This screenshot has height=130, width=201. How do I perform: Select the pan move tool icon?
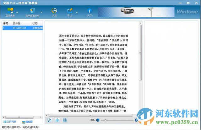(57, 120)
